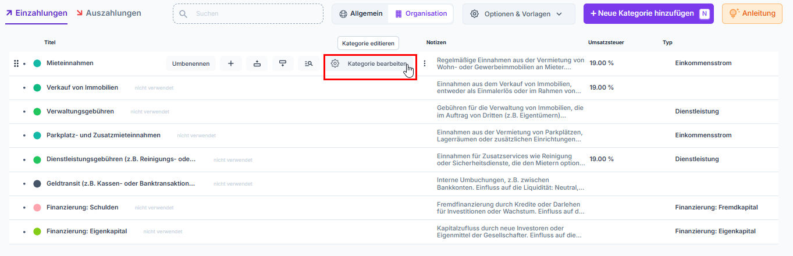This screenshot has width=793, height=256.
Task: Click Kategorie bearbeiten for Mieteinnahmen
Action: (370, 64)
